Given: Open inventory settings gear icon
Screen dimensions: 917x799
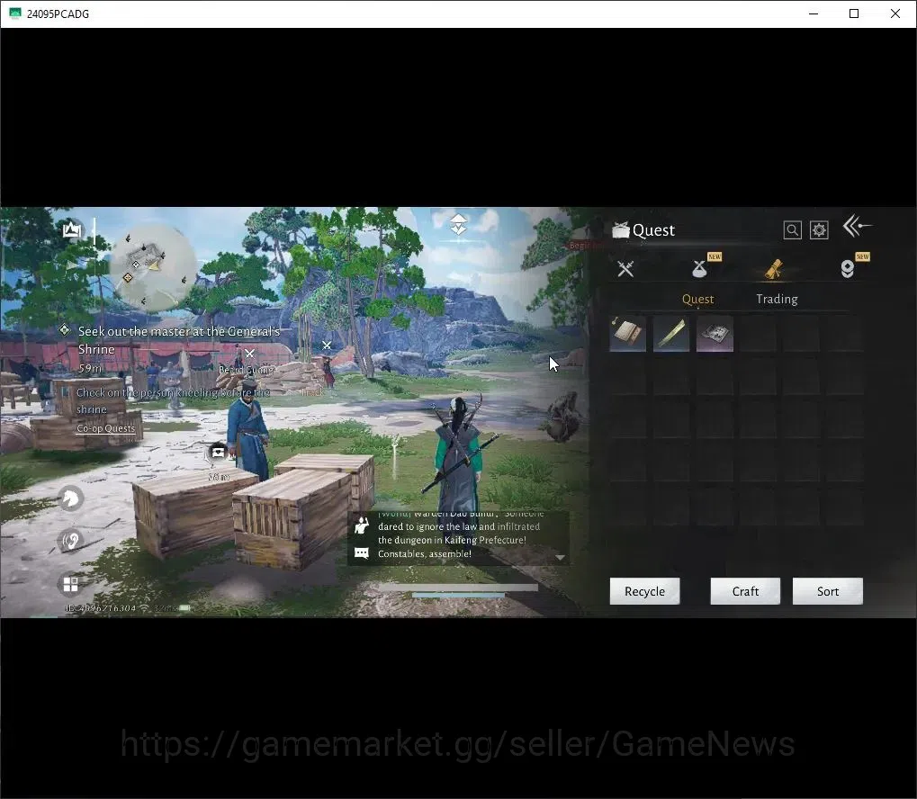Looking at the screenshot, I should (819, 229).
